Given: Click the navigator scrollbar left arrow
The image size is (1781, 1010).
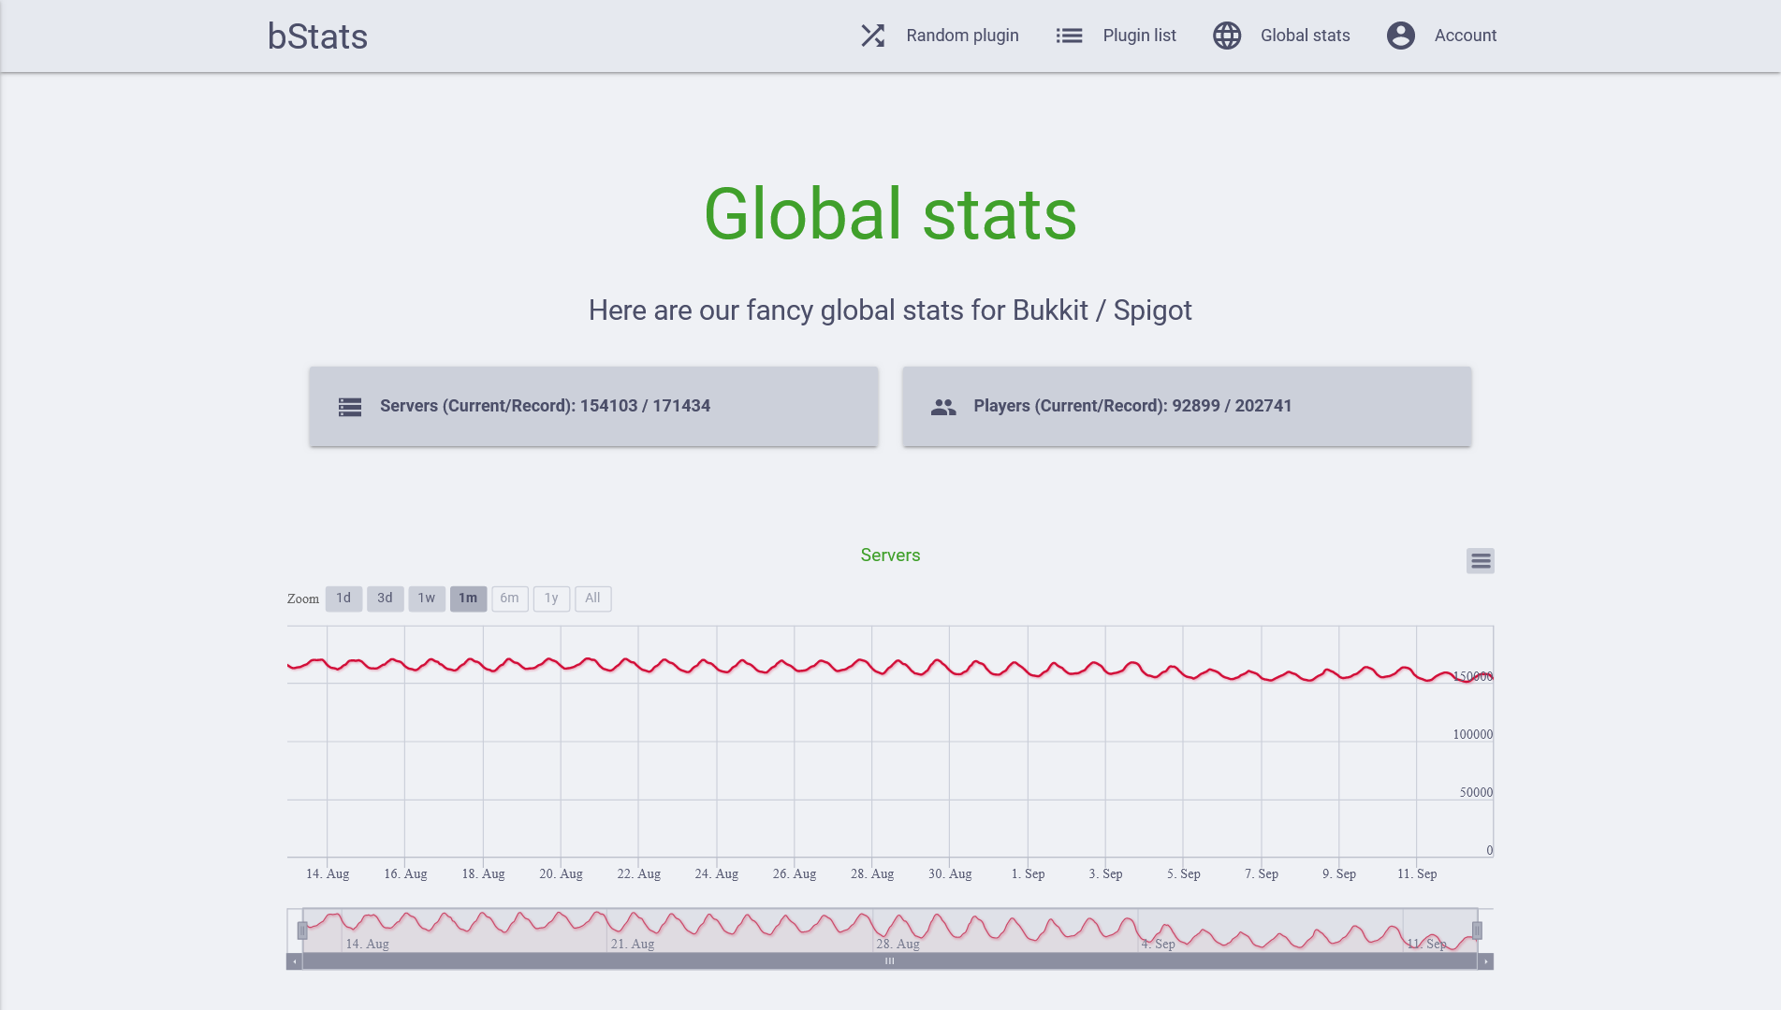Looking at the screenshot, I should tap(295, 961).
